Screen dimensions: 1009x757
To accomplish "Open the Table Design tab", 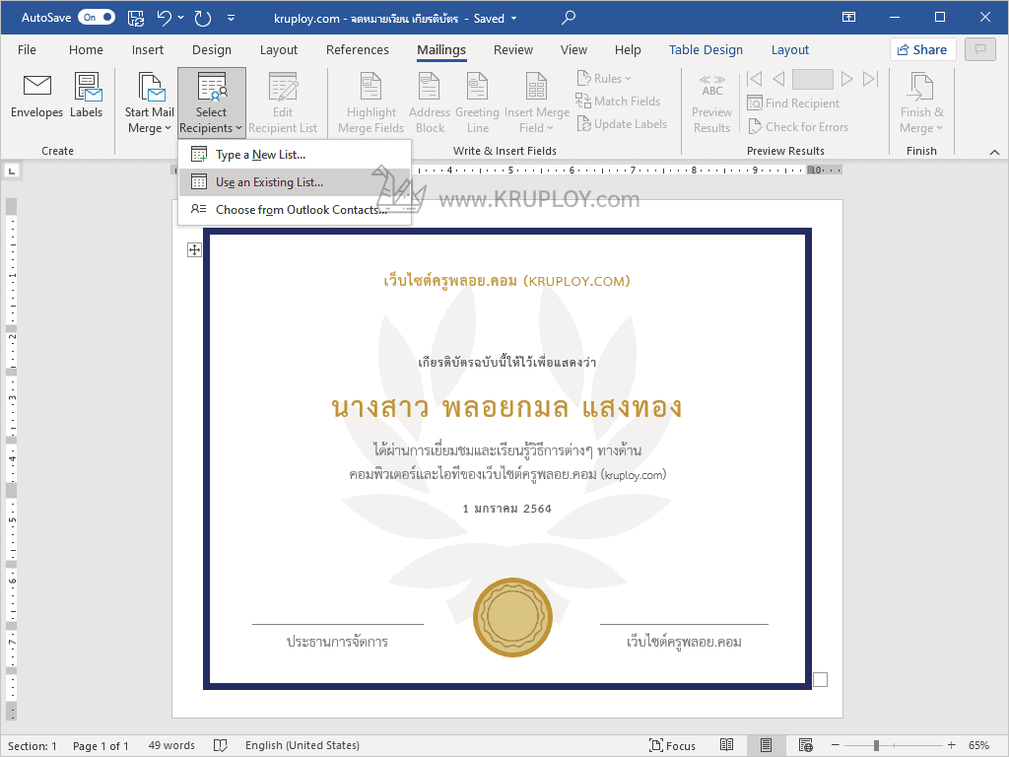I will coord(706,50).
